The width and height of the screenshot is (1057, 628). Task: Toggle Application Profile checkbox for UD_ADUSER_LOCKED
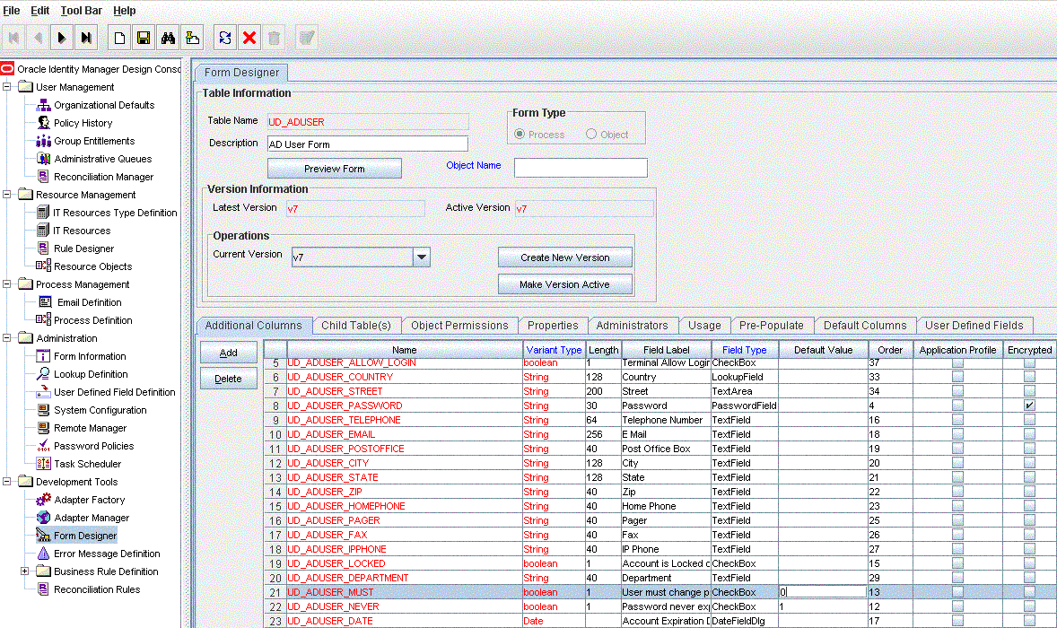[957, 563]
